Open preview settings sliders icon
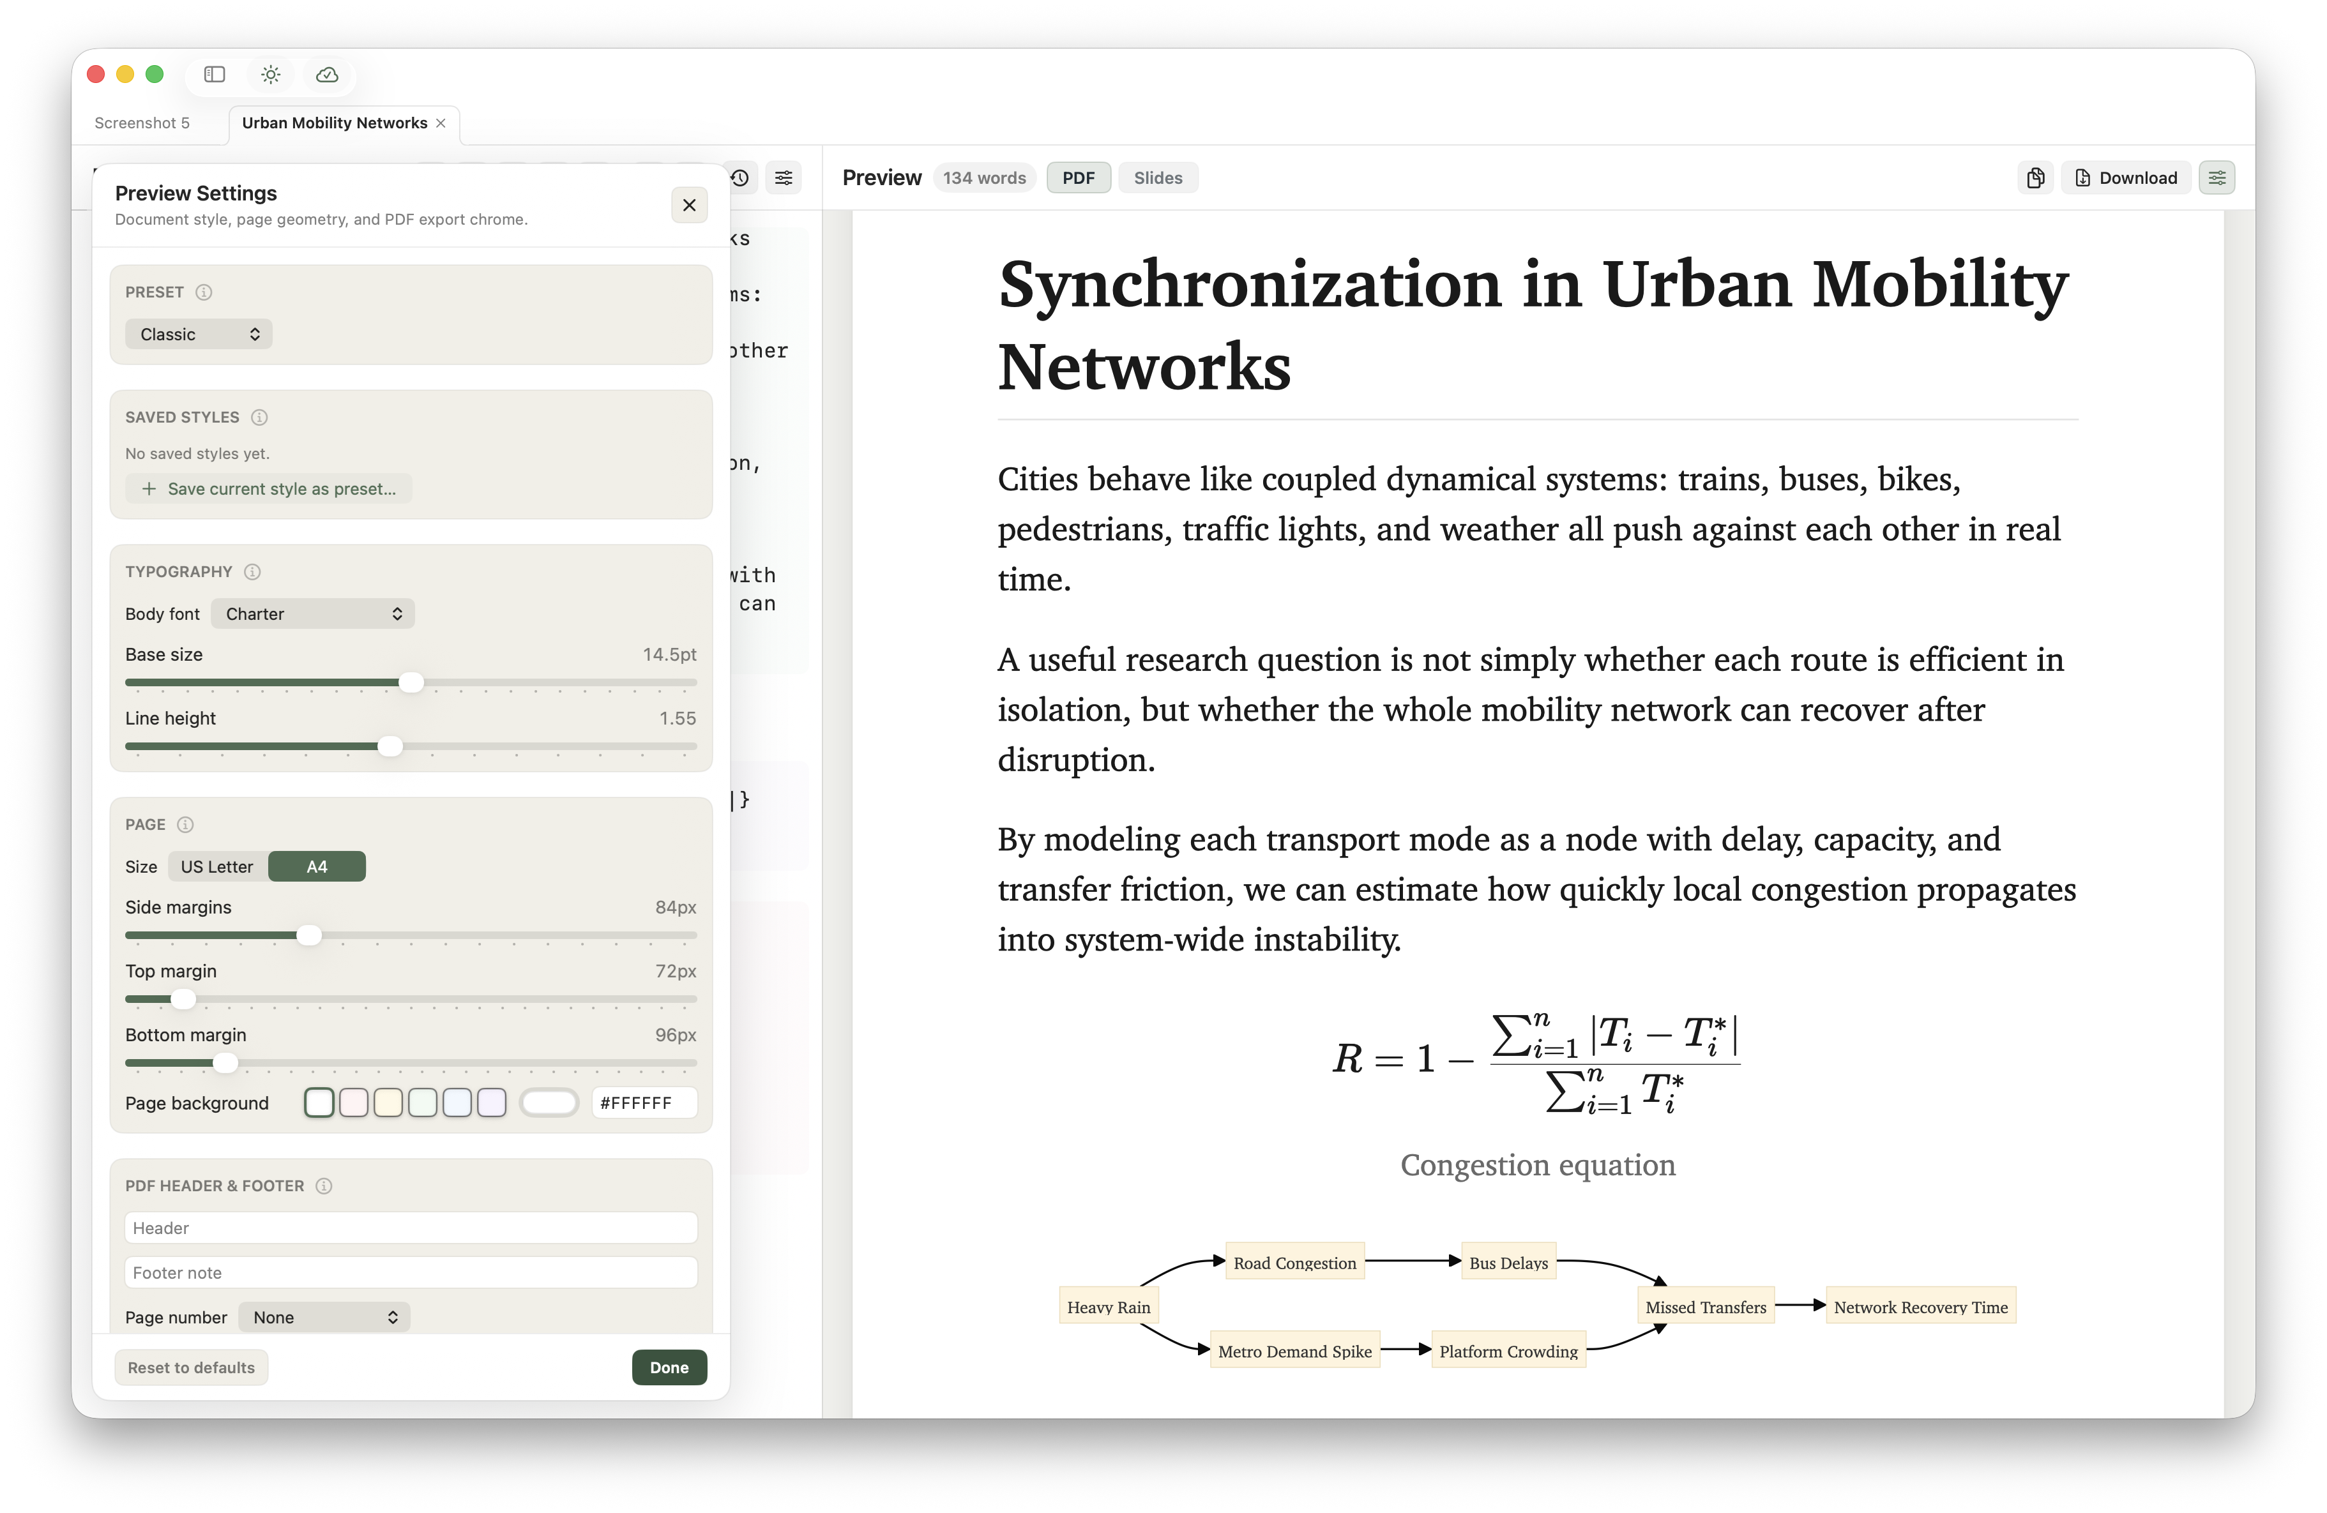The image size is (2327, 1513). (2217, 178)
